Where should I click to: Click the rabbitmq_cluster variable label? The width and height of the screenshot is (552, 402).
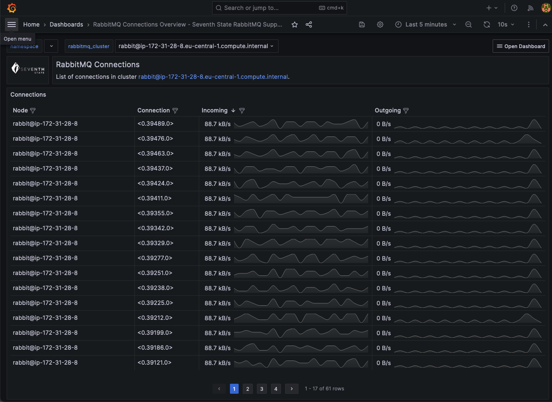point(89,46)
